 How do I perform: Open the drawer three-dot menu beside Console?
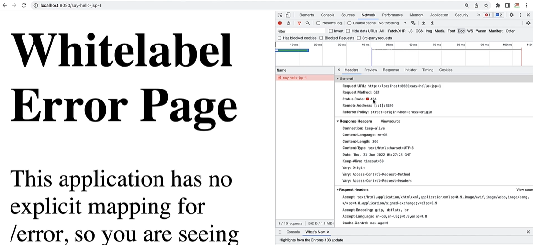tap(280, 232)
